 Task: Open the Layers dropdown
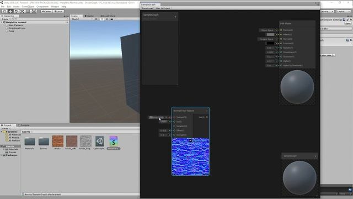[x=327, y=11]
